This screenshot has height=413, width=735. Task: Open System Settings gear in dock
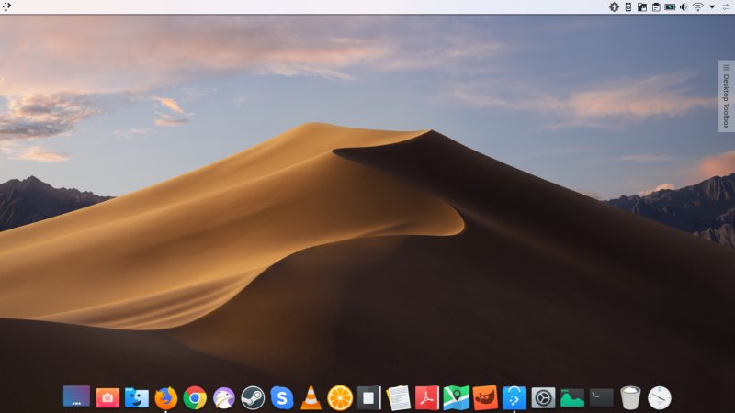[543, 398]
